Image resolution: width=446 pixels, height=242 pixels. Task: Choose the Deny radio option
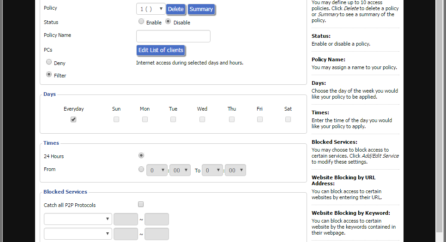(x=49, y=62)
